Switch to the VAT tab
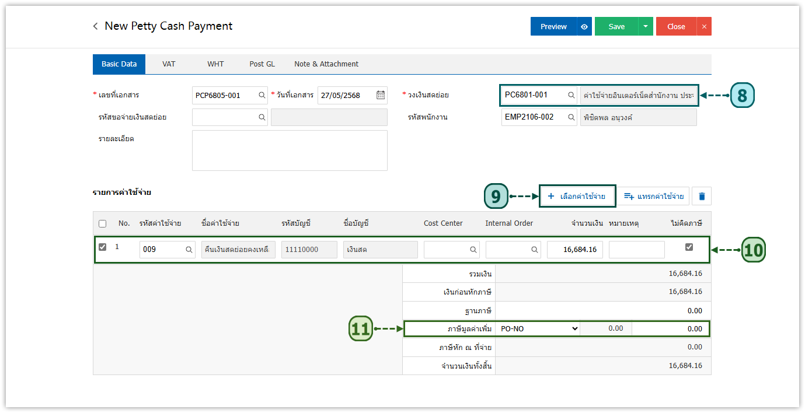 tap(169, 64)
